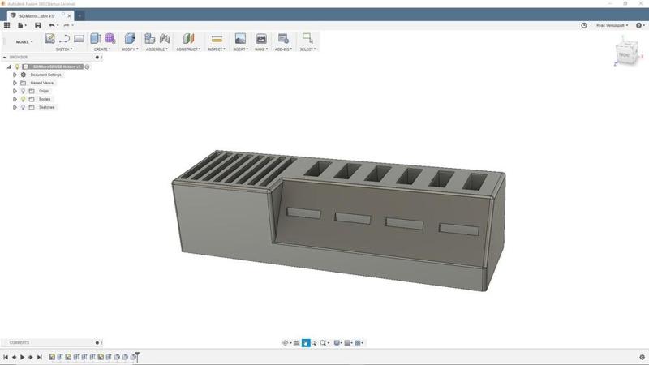Select the New Component assemble icon
The width and height of the screenshot is (649, 365).
click(x=150, y=38)
